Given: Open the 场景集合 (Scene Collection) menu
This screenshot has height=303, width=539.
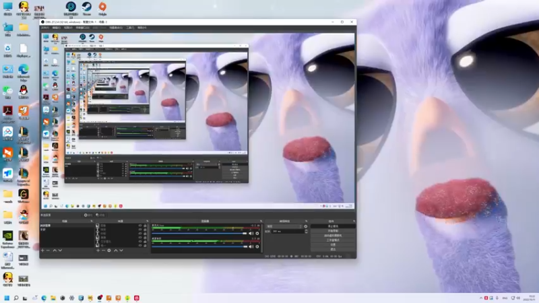Looking at the screenshot, I should tap(115, 28).
